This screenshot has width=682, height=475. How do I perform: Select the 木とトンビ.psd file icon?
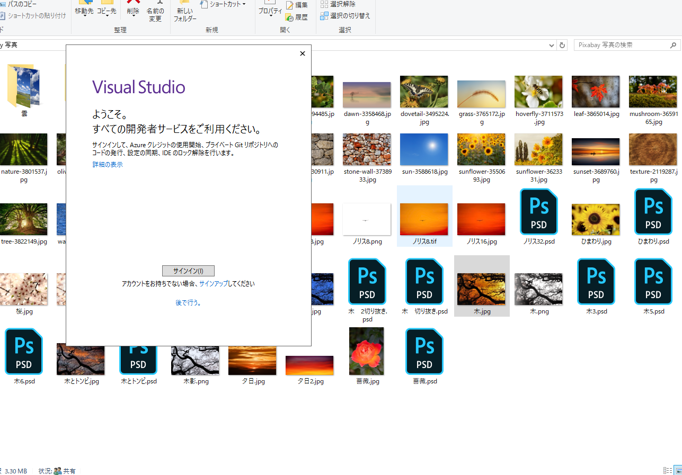138,360
